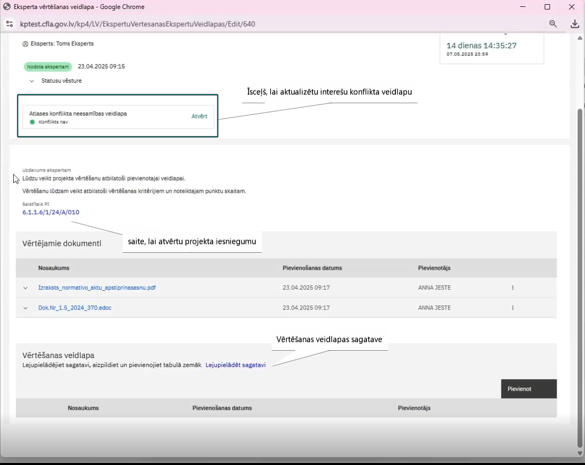The width and height of the screenshot is (585, 465).
Task: Open linked project 6.1.1.6/1/24/A/010
Action: (51, 212)
